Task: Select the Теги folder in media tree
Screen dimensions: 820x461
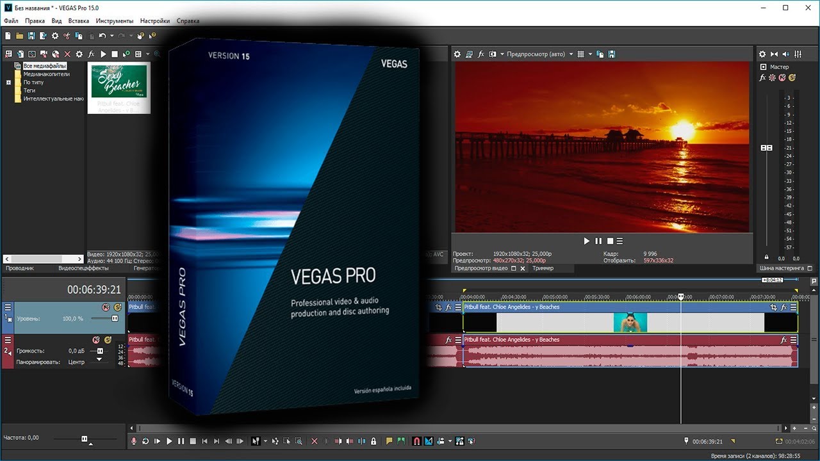Action: pos(29,91)
